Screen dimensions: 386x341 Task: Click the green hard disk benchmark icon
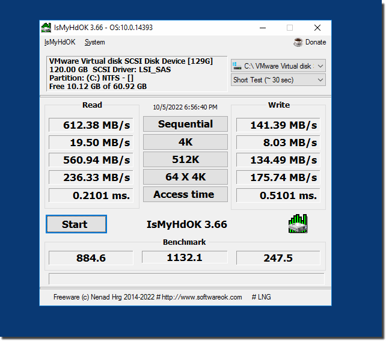point(298,224)
